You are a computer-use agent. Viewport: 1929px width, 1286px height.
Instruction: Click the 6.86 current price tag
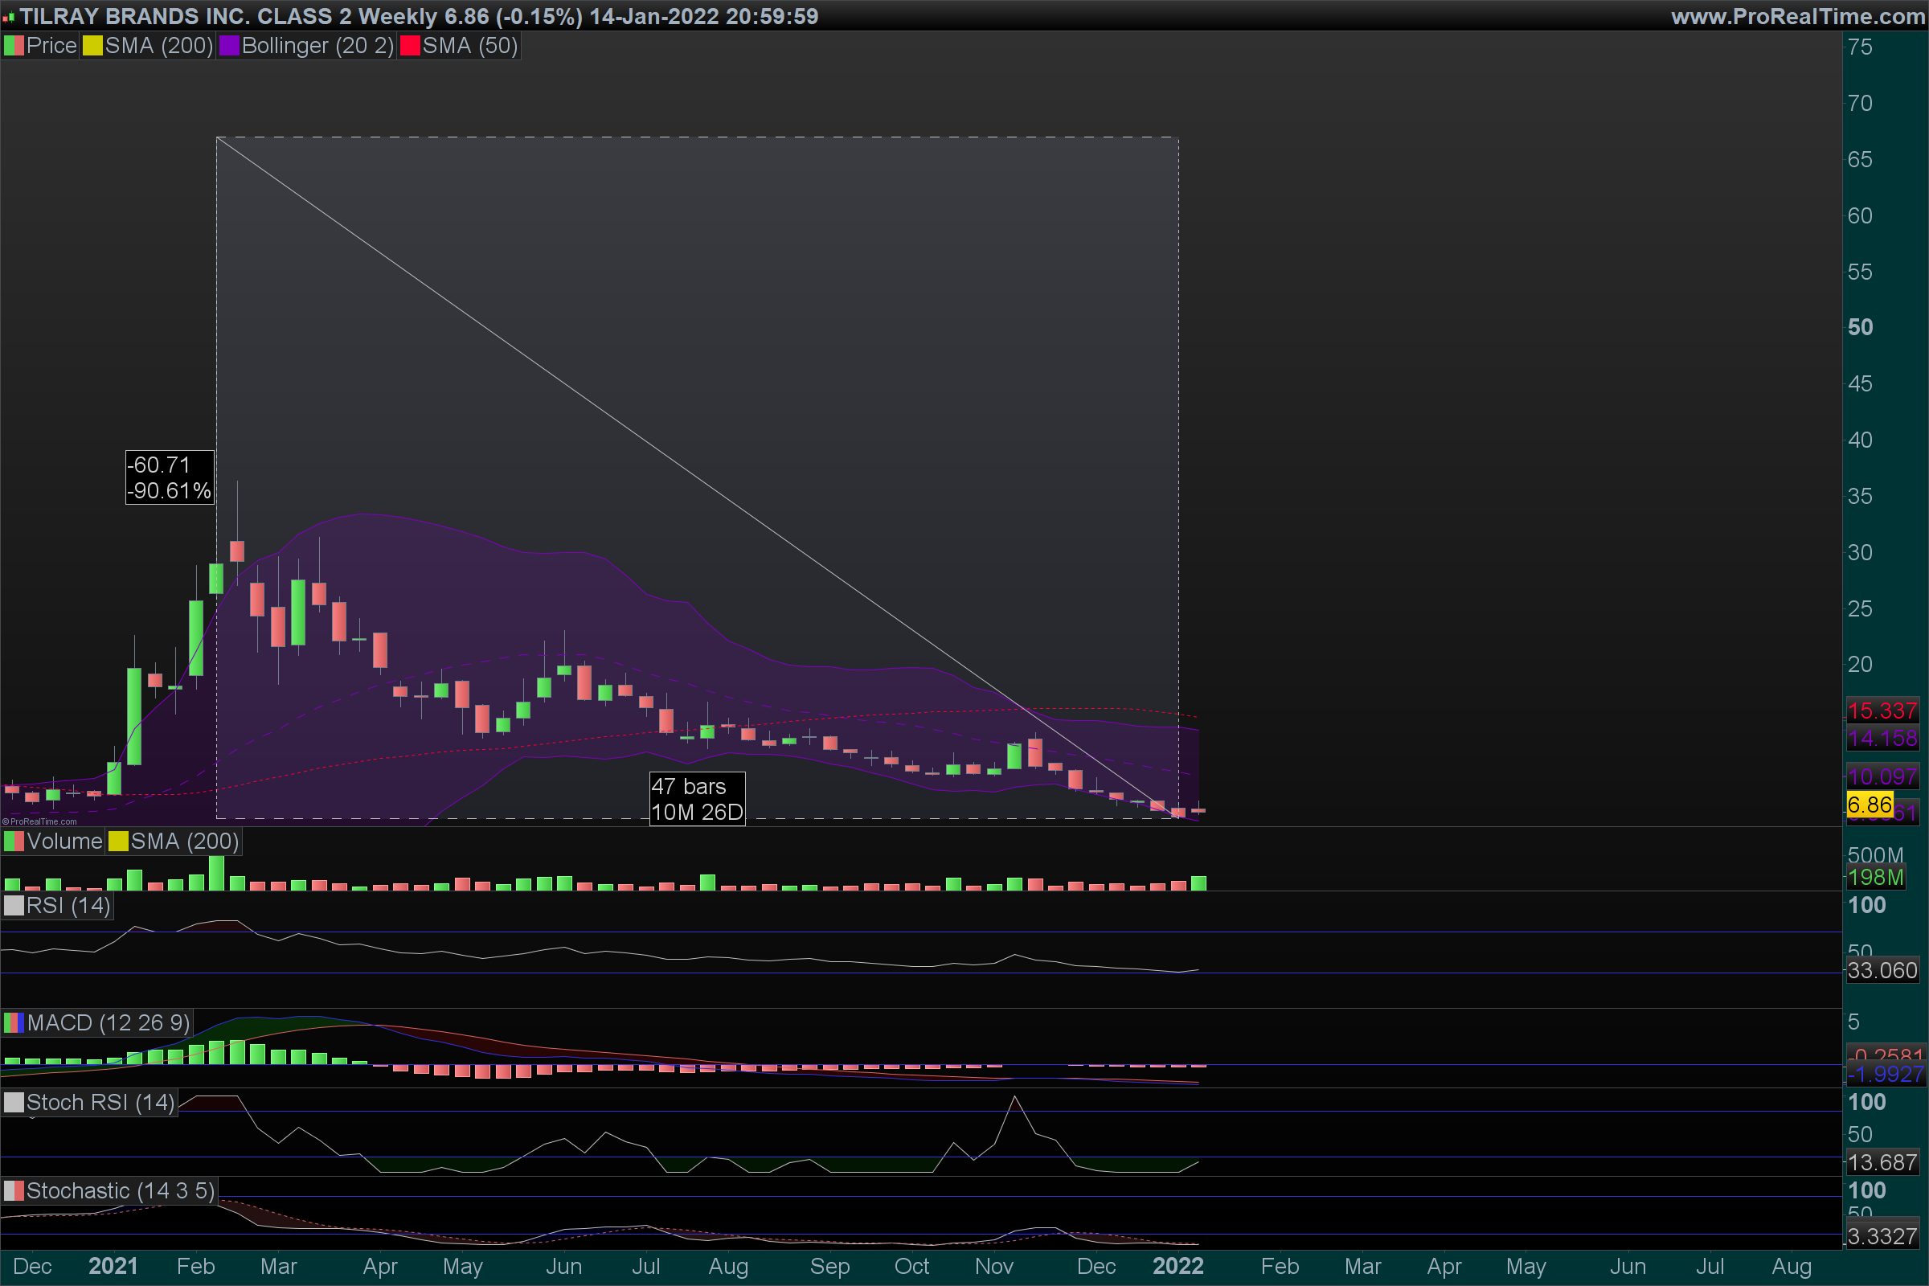(x=1870, y=805)
